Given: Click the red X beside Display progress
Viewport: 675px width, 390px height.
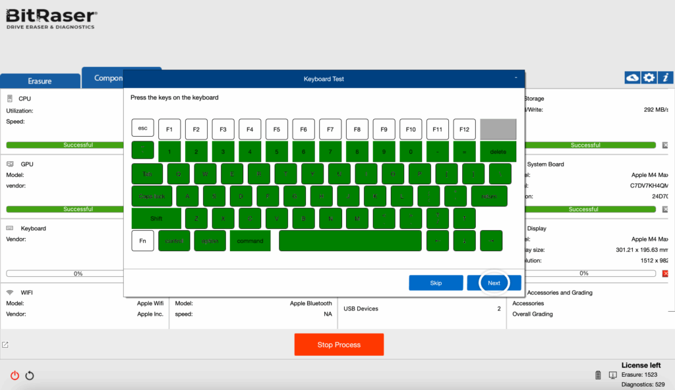Looking at the screenshot, I should [x=665, y=273].
